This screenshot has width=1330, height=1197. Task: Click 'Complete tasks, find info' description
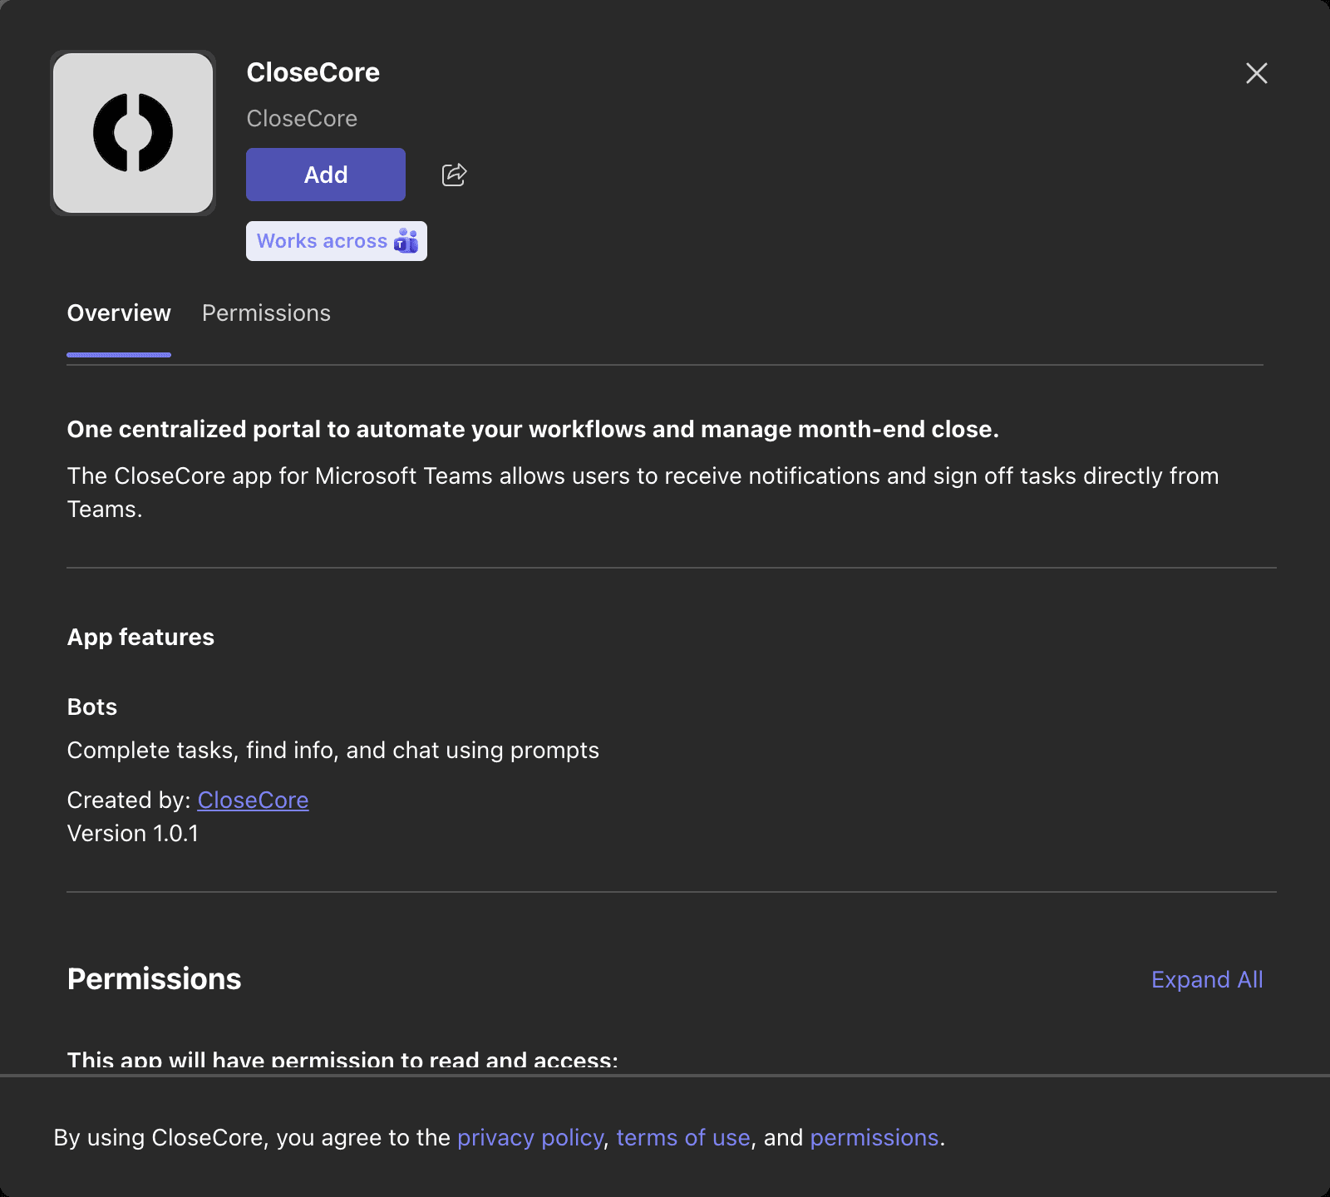(332, 750)
